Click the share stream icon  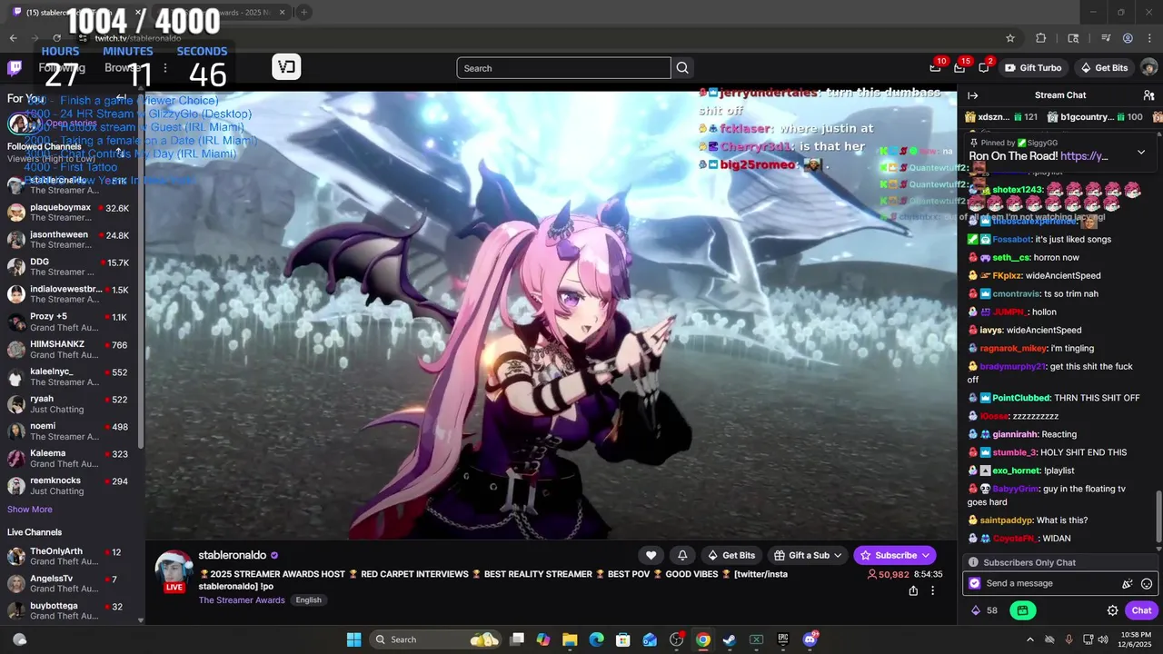coord(913,590)
